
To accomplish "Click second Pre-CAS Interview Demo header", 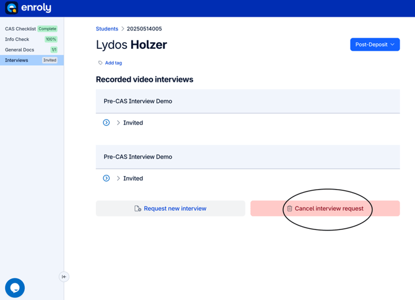I will pos(248,157).
